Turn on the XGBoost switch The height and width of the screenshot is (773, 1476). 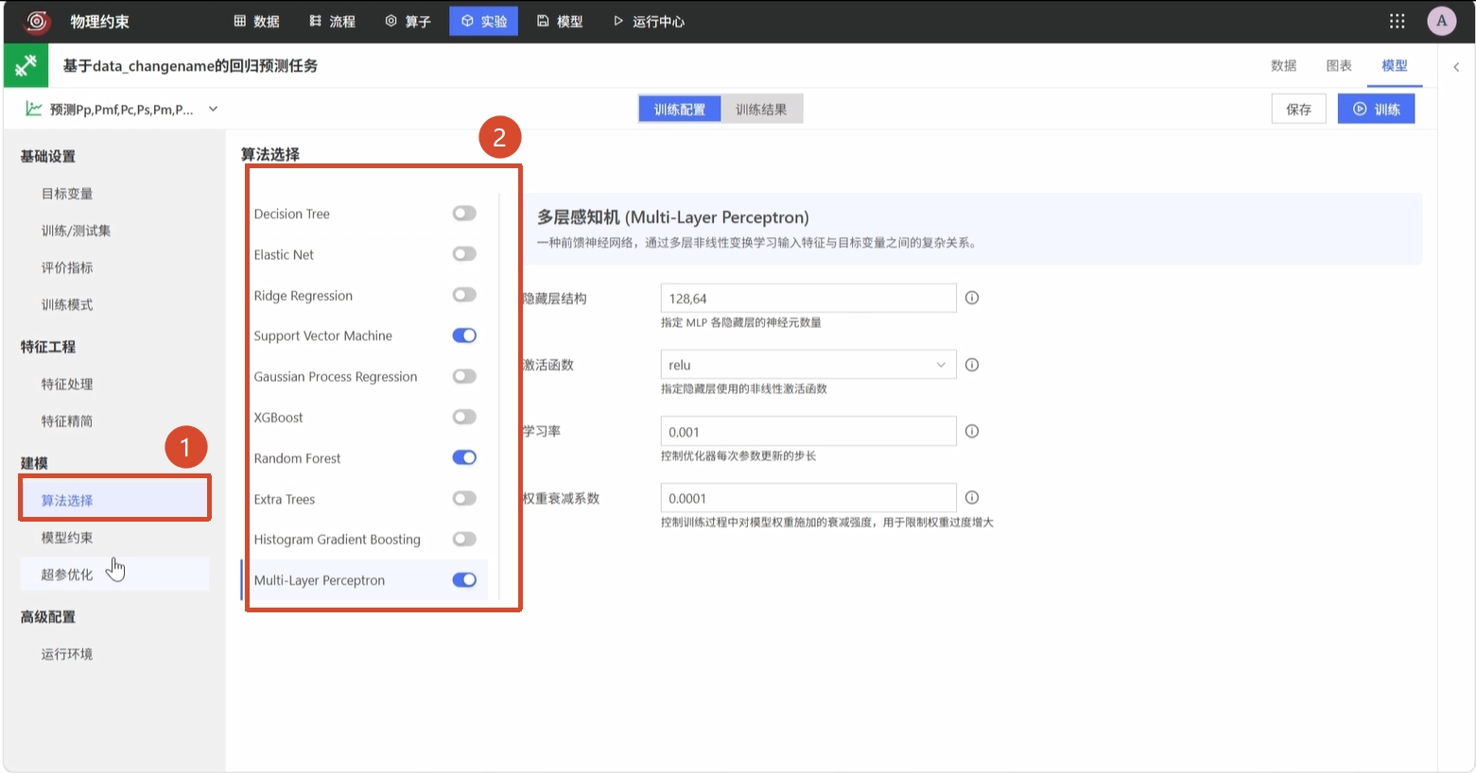464,417
